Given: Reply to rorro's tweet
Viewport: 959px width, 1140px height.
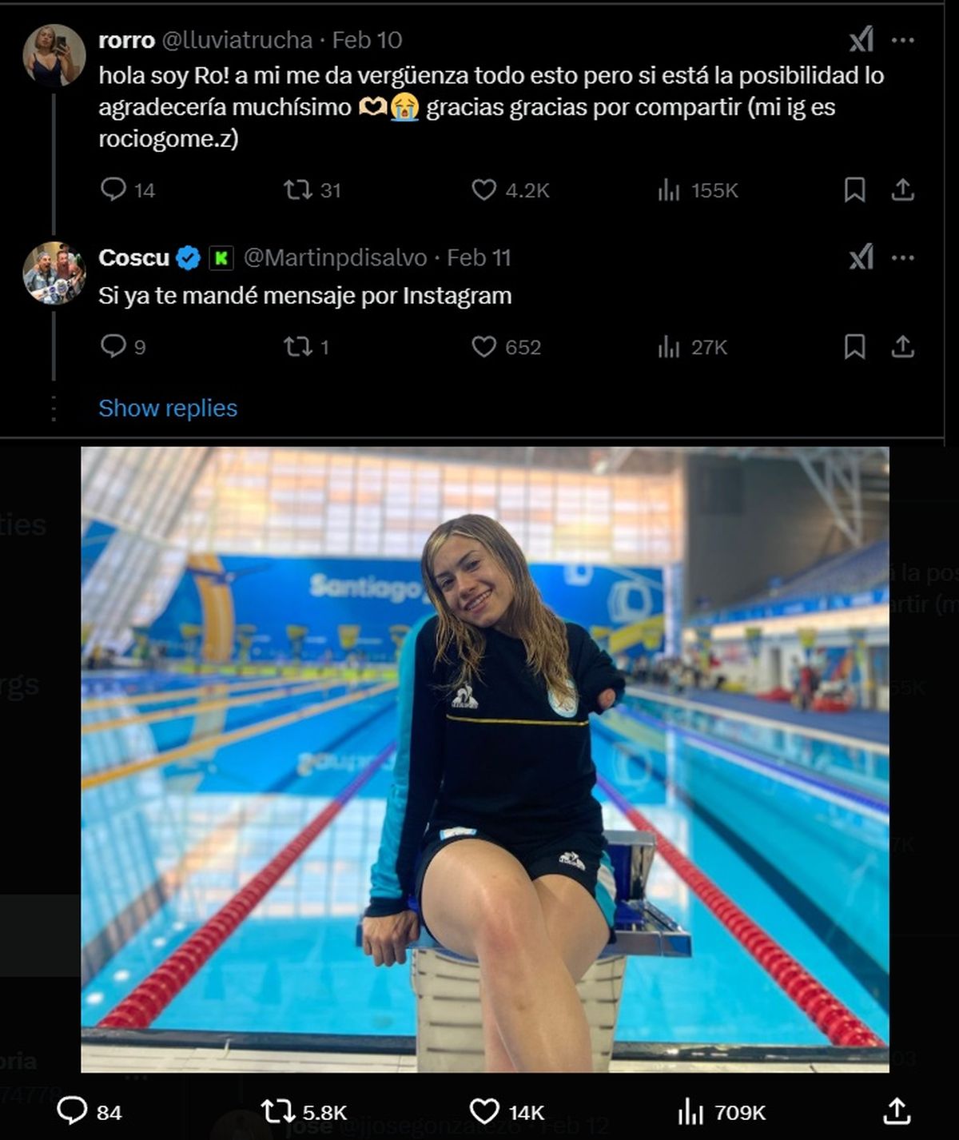Looking at the screenshot, I should point(113,189).
